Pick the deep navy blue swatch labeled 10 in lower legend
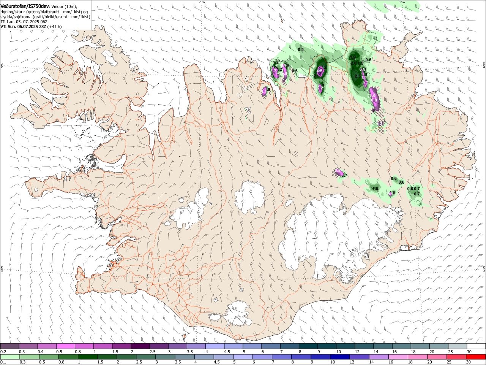Viewport: 486px width, 365px height. 340,357
